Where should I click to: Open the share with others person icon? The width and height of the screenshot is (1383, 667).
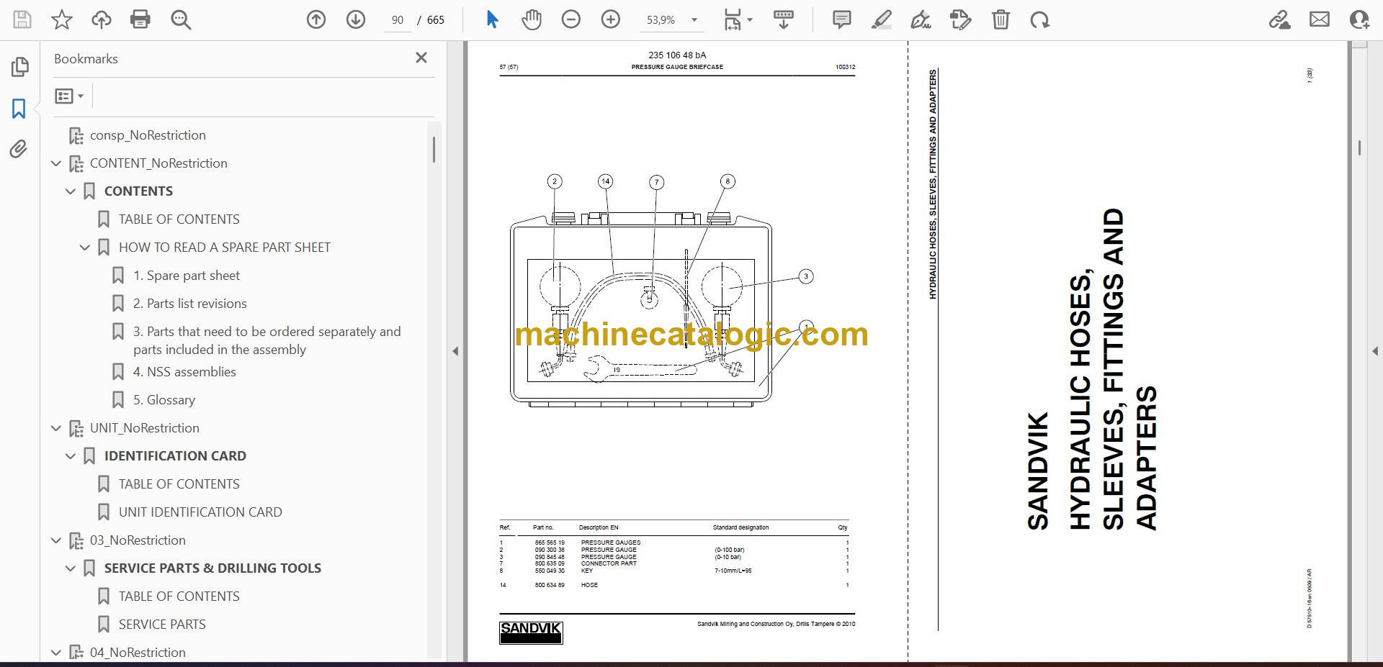pos(1359,19)
